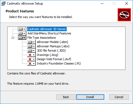Open feature state dropdown for eBrowser Models (.ebm)

click(x=31, y=42)
